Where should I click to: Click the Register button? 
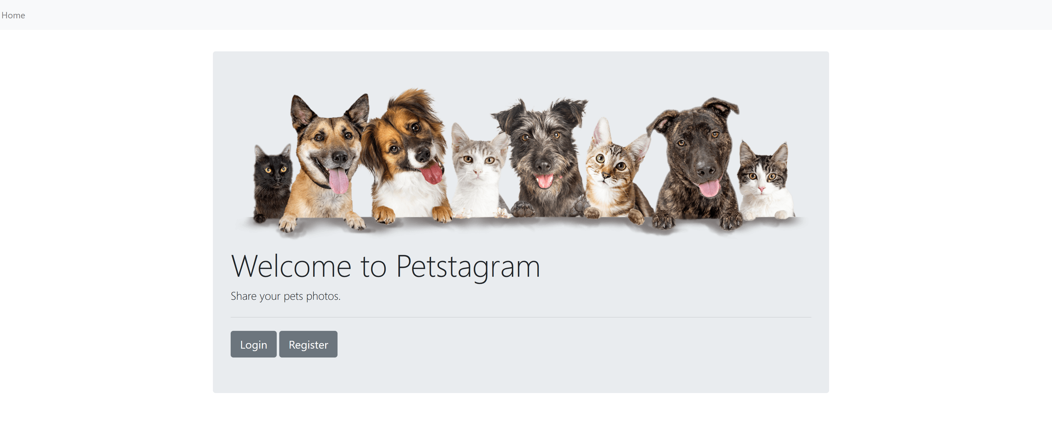click(308, 344)
